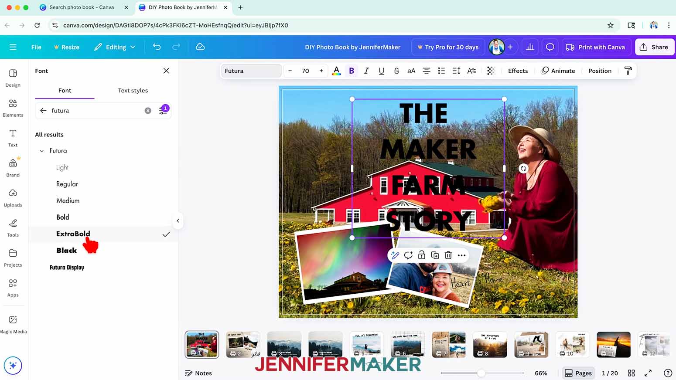
Task: Open the main hamburger menu
Action: tap(13, 47)
